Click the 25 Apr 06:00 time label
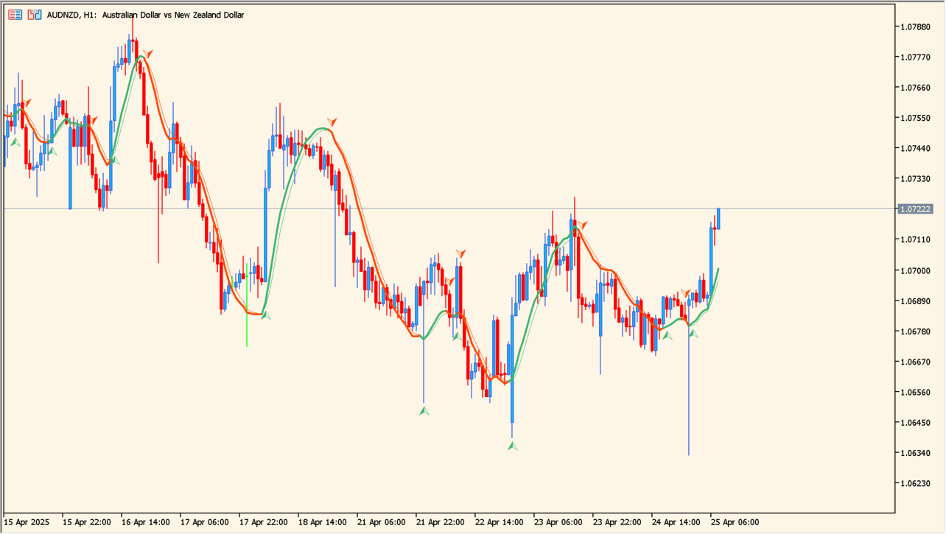This screenshot has width=946, height=534. [735, 522]
